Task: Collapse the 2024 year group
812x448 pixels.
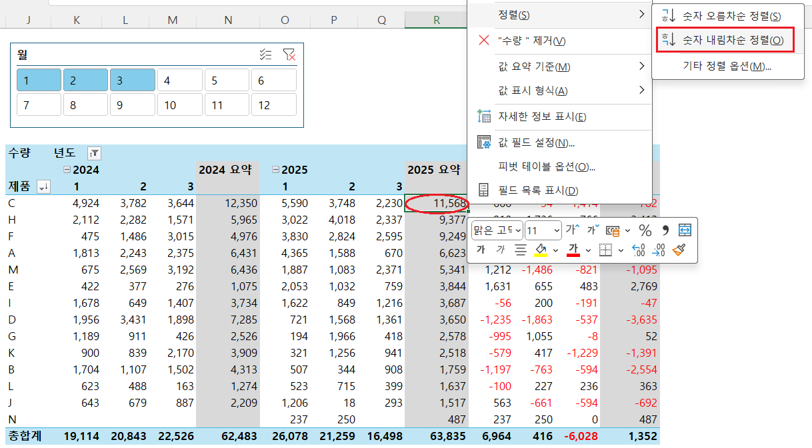Action: pos(67,170)
